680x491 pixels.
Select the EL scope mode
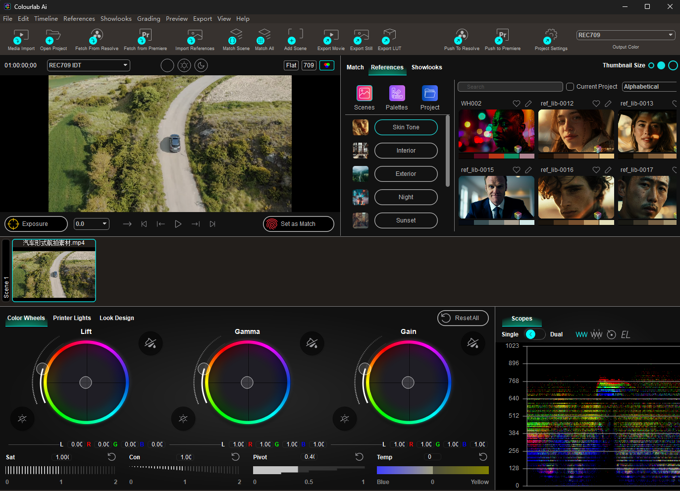tap(626, 335)
